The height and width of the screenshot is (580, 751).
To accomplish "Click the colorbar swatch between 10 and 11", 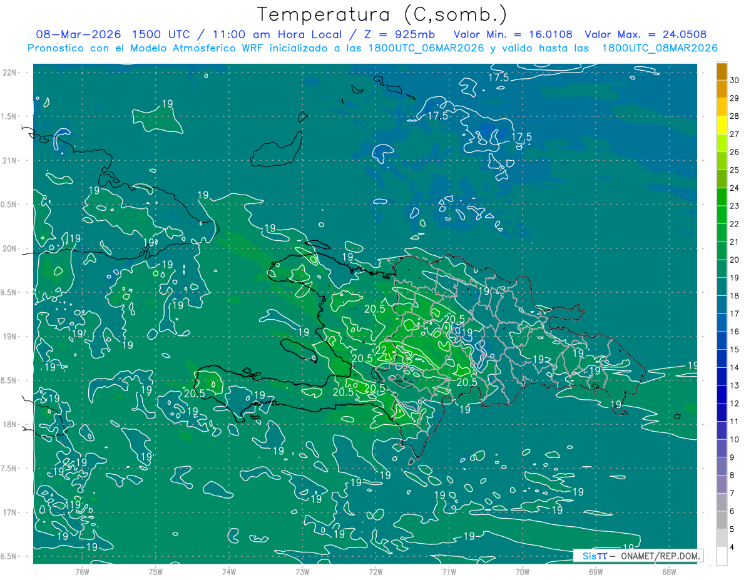I will pos(722,430).
